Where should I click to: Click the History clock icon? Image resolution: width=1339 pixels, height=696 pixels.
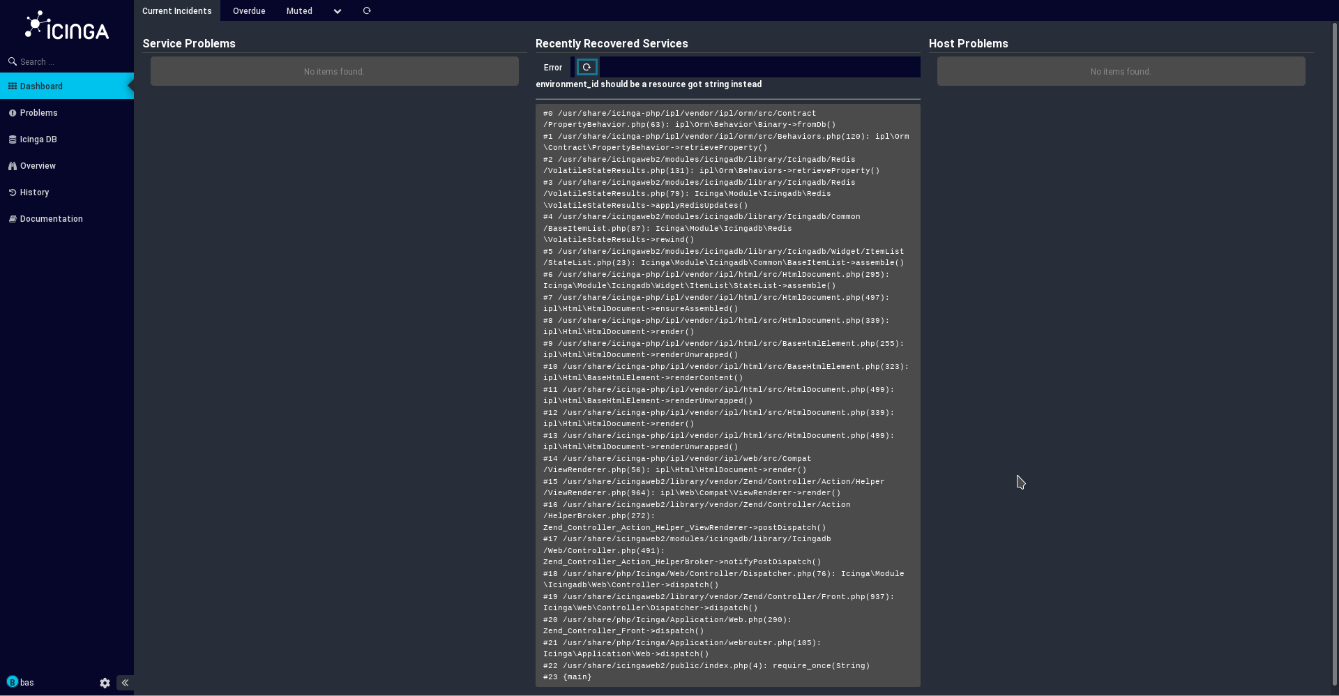click(x=13, y=192)
